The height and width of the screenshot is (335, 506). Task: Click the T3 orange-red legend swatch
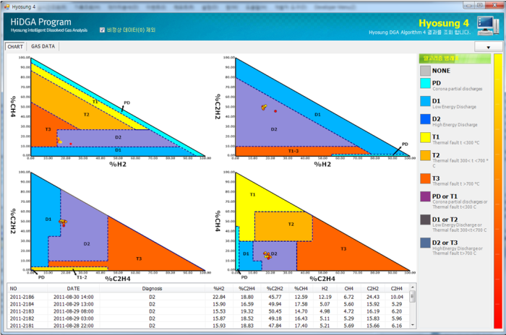(425, 178)
